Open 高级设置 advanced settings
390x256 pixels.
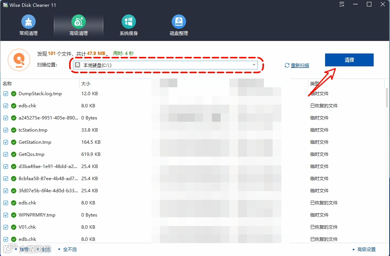pyautogui.click(x=366, y=249)
